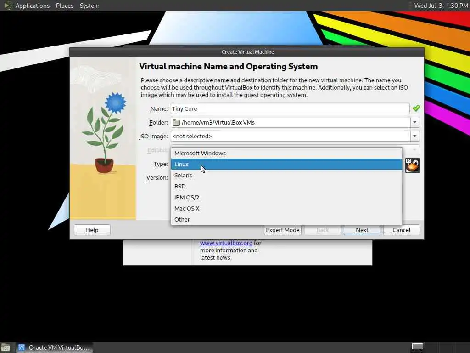
Task: Select Microsoft Windows from Type list
Action: (286, 153)
